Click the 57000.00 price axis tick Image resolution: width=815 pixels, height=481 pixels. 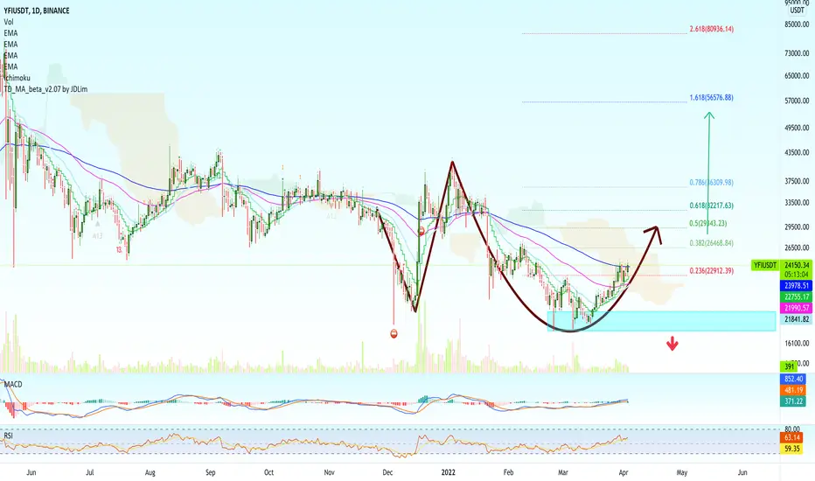point(797,101)
